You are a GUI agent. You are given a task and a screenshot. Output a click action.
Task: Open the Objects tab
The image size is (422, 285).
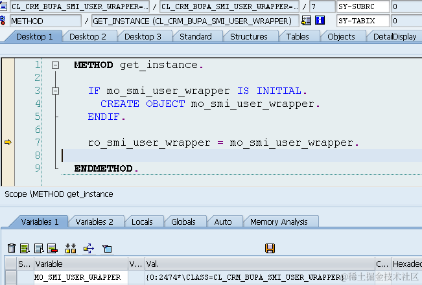341,36
